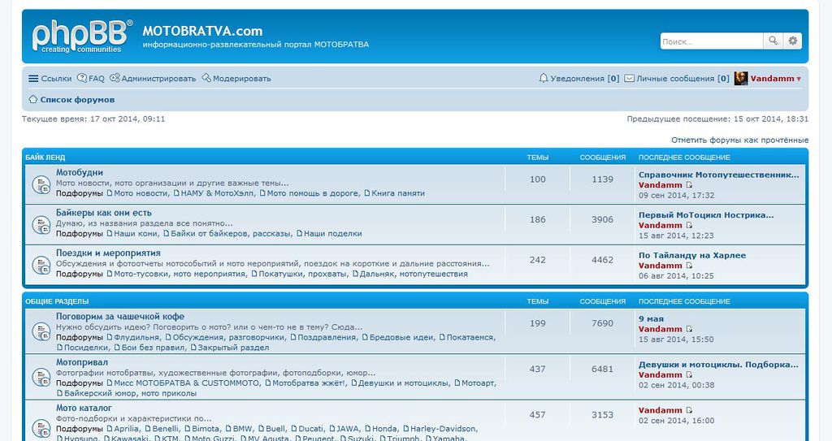Open advanced search gear icon
The image size is (832, 441).
point(793,41)
